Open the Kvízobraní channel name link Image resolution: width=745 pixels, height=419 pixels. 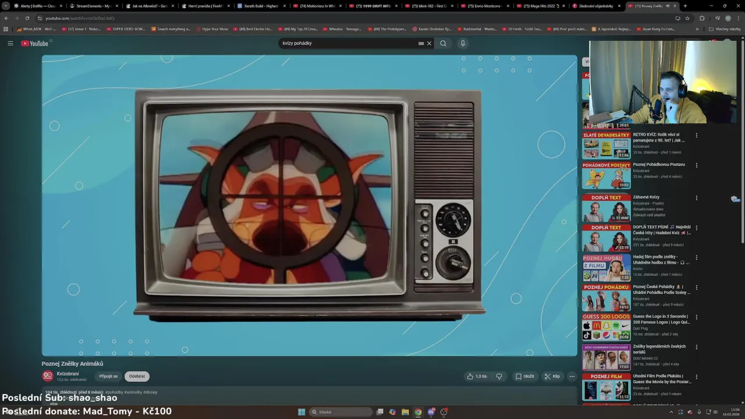pos(68,374)
